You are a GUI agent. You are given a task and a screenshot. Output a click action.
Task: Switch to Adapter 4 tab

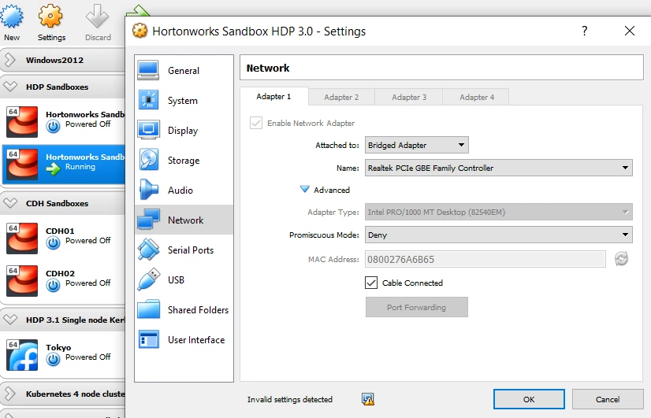tap(477, 97)
